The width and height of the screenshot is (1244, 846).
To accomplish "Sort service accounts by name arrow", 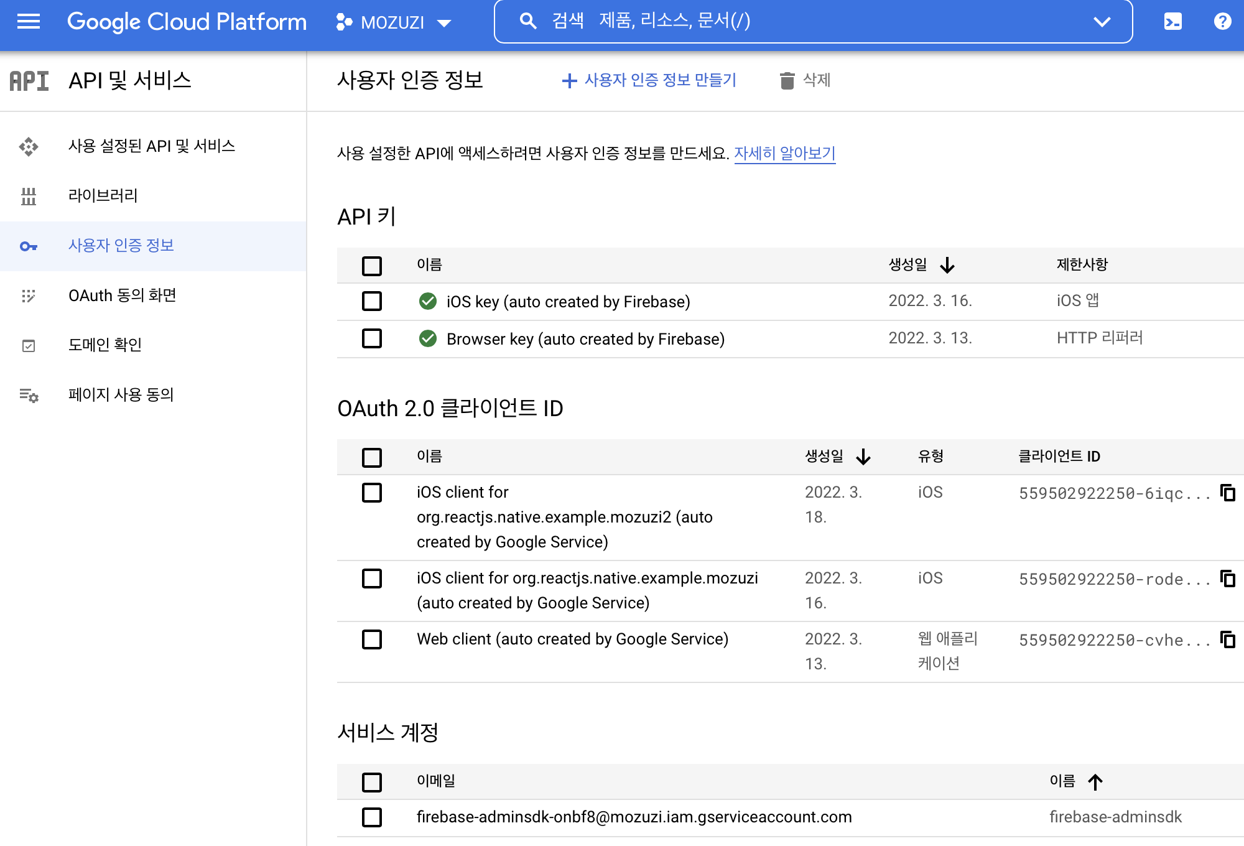I will 1095,782.
